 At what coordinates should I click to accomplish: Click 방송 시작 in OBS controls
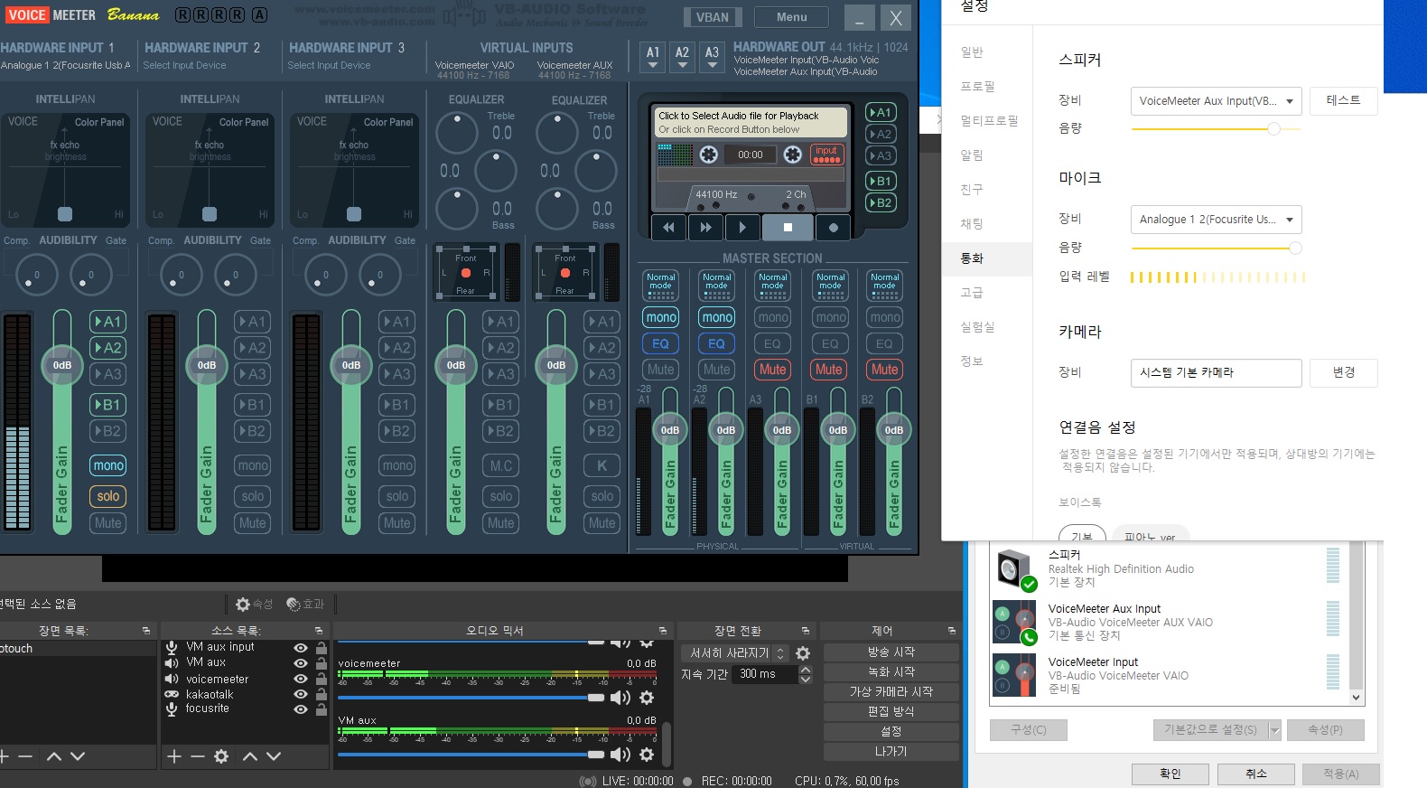pos(891,652)
